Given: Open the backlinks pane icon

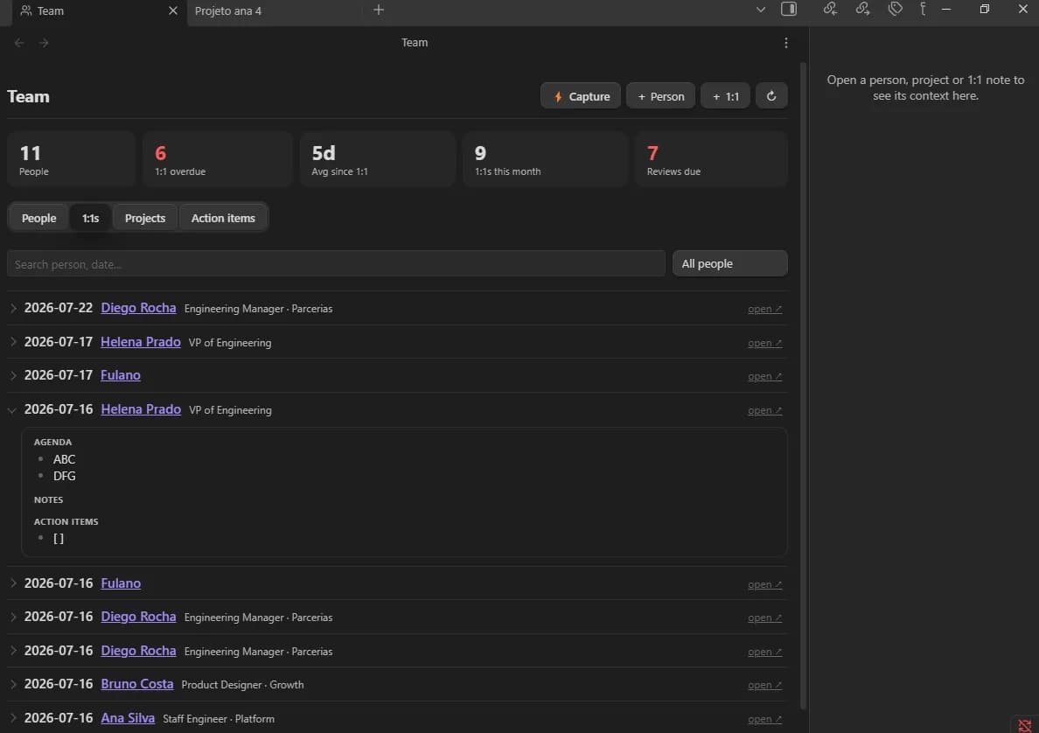Looking at the screenshot, I should coord(830,10).
